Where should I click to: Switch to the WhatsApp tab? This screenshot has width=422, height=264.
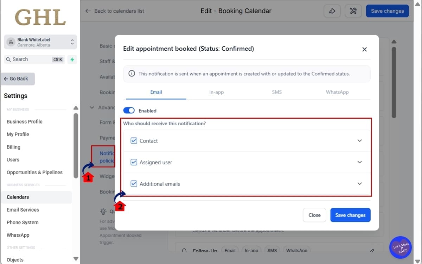tap(337, 92)
